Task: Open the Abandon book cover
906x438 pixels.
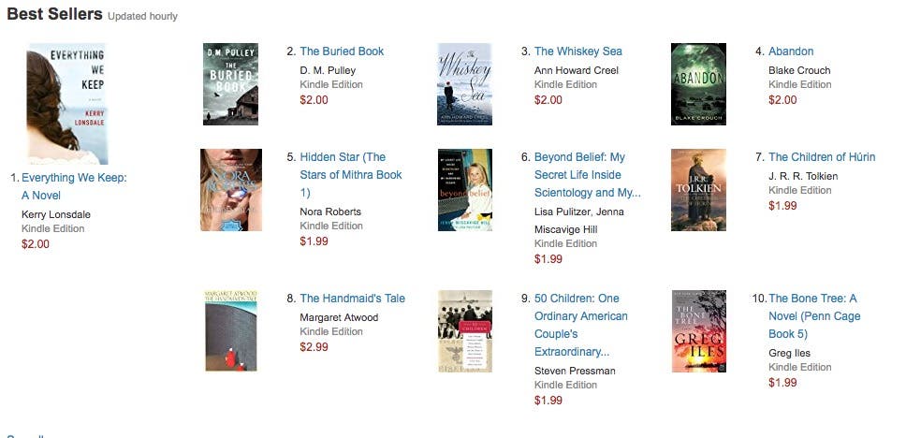Action: pyautogui.click(x=698, y=83)
